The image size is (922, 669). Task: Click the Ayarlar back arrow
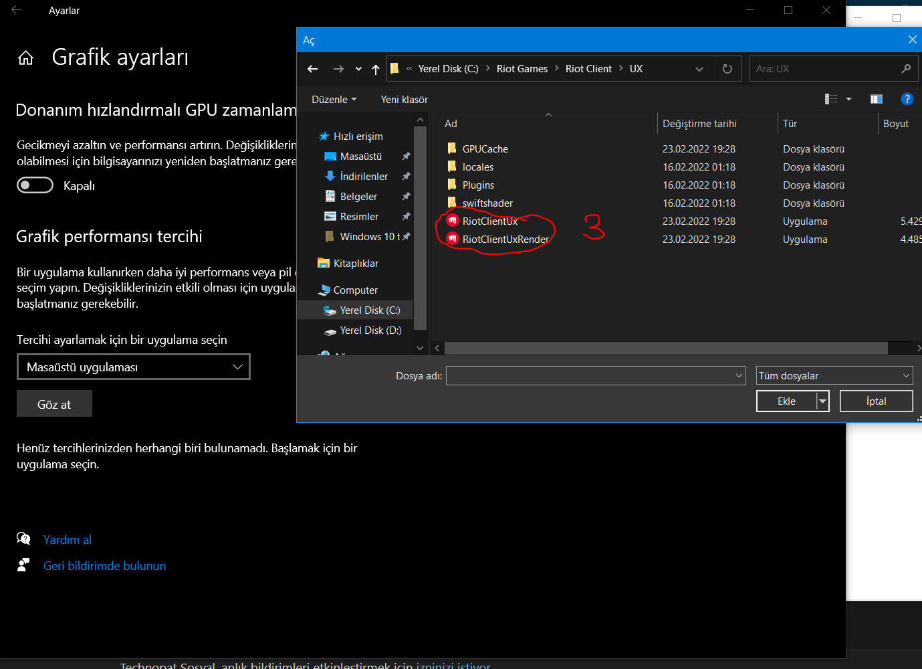(16, 10)
